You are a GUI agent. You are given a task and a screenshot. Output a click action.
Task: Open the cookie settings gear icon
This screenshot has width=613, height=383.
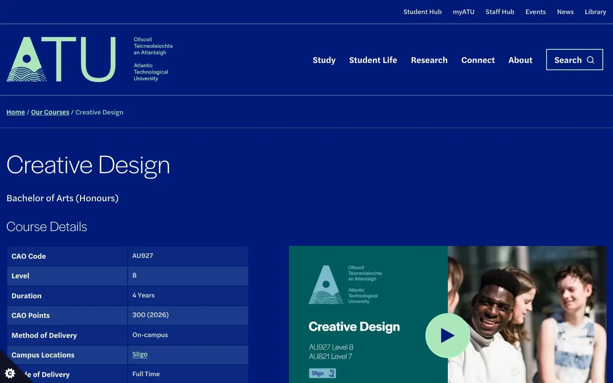10,373
